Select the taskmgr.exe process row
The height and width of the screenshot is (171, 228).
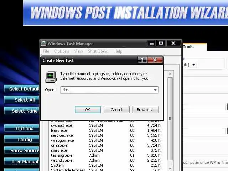[106, 155]
